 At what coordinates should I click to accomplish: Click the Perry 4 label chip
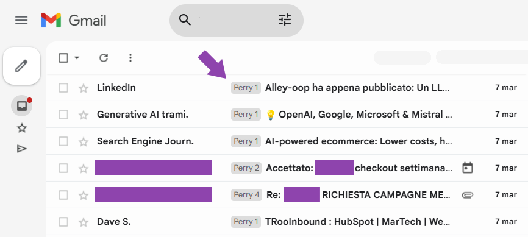pyautogui.click(x=246, y=195)
